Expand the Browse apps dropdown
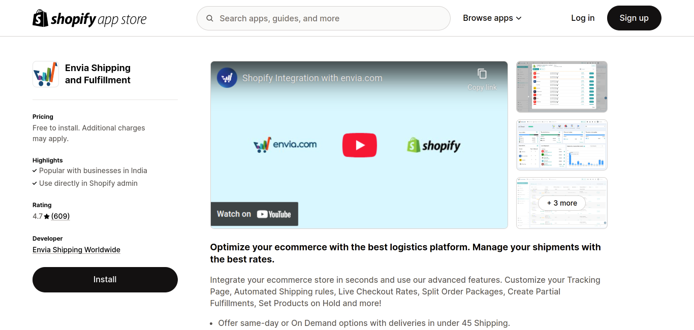This screenshot has height=330, width=694. pyautogui.click(x=488, y=18)
